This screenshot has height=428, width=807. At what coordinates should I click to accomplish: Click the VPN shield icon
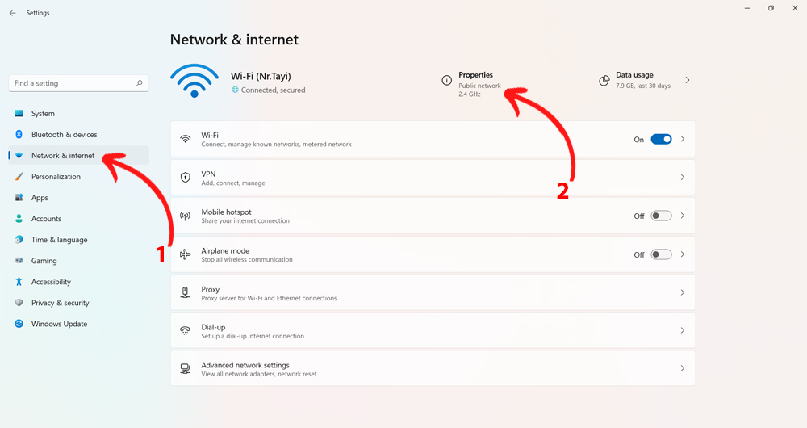pos(186,178)
